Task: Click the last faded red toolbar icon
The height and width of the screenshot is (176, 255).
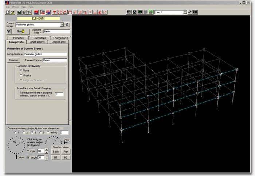Action: click(105, 12)
